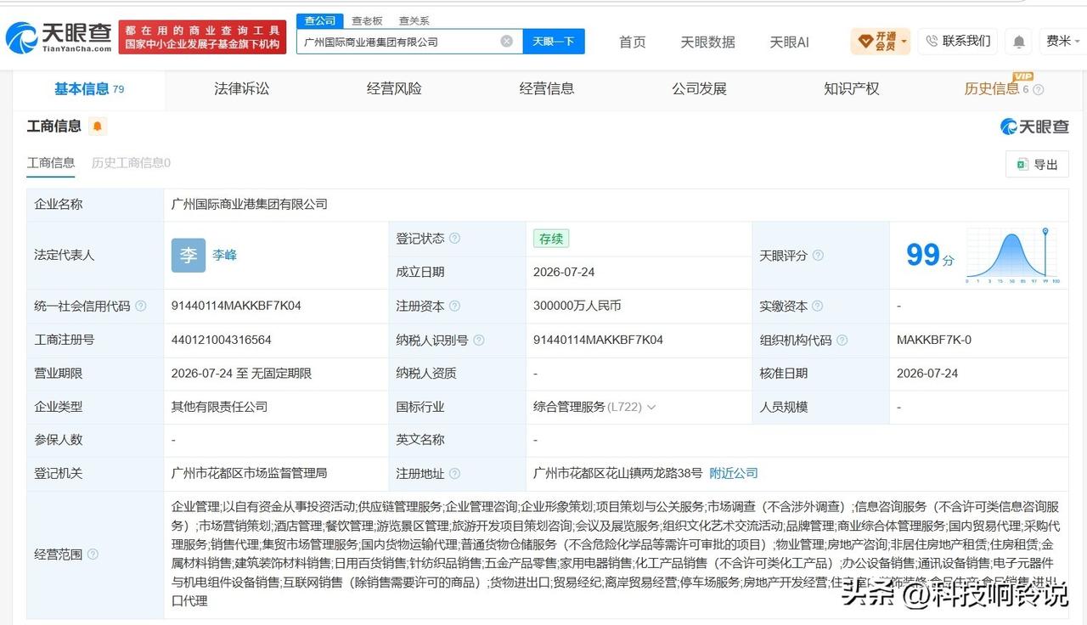This screenshot has width=1087, height=625.
Task: Open the 费米 user account dropdown
Action: tap(1063, 41)
